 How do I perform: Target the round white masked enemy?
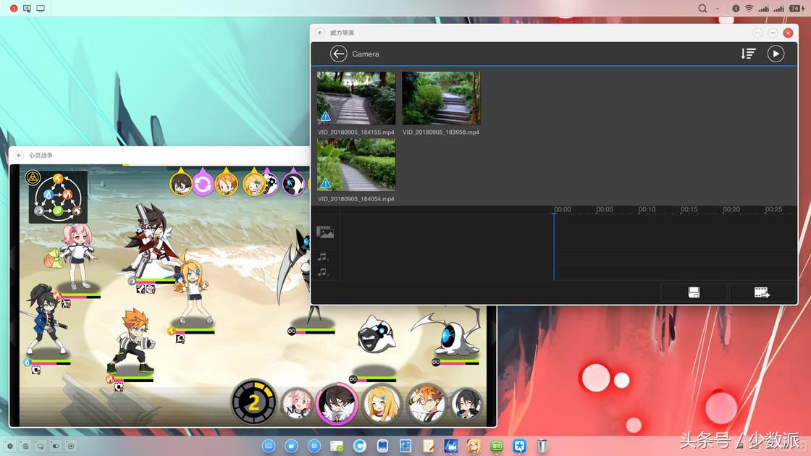pos(377,334)
